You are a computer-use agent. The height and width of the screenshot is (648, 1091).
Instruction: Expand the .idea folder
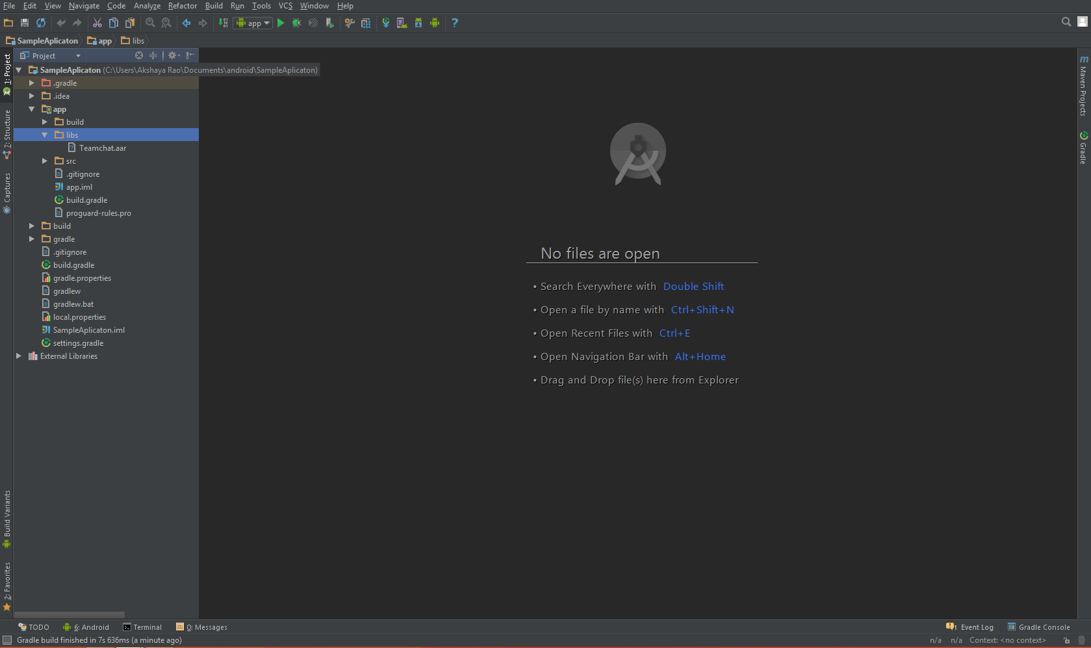31,96
